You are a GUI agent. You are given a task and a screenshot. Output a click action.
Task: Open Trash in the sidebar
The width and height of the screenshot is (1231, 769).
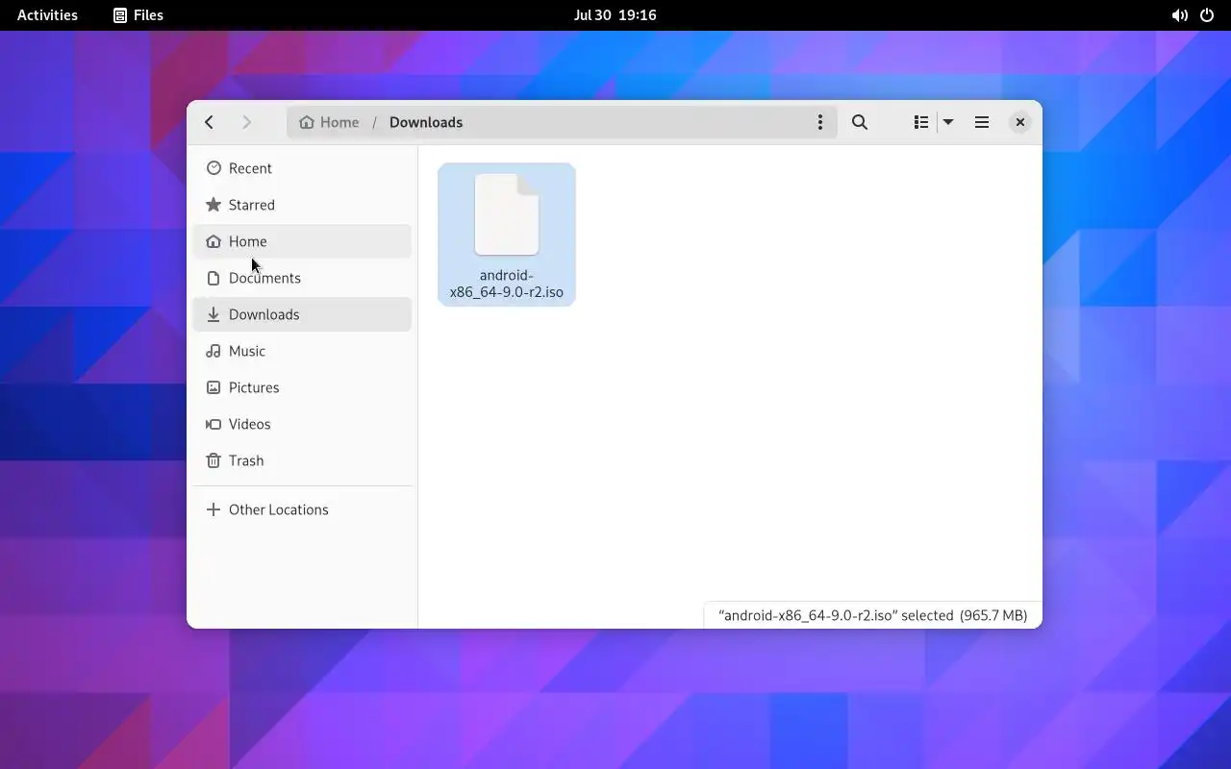(x=302, y=460)
